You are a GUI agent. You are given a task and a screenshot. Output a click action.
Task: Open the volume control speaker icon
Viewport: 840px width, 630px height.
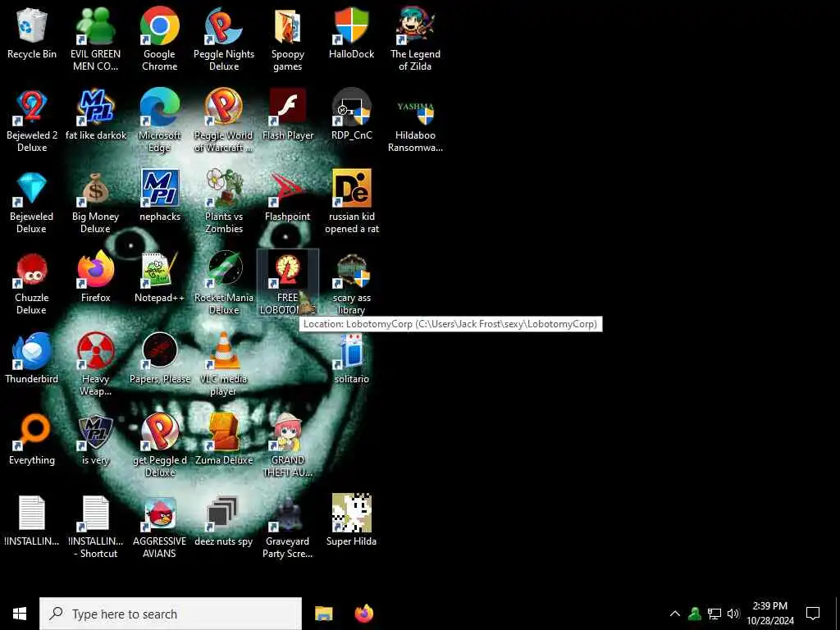point(733,614)
